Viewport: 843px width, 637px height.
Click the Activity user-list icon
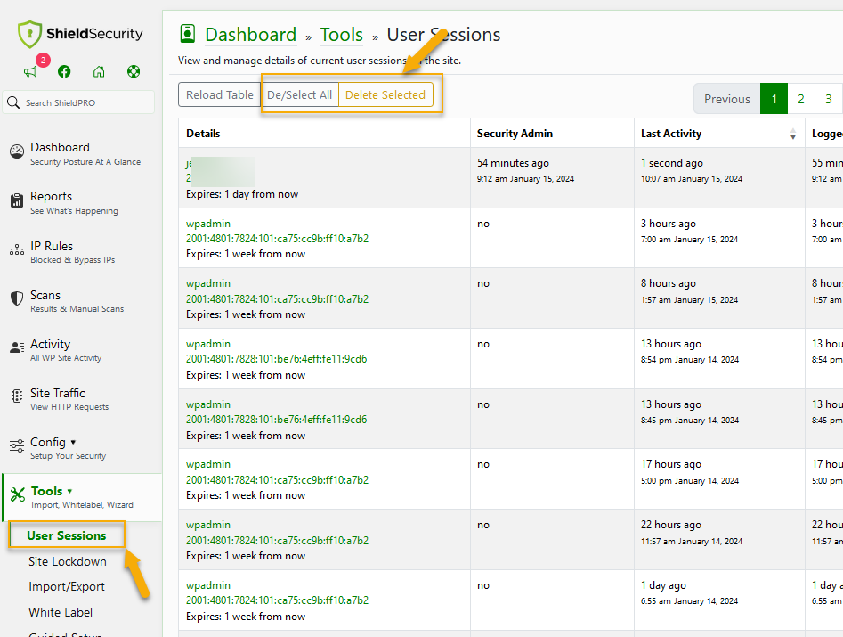17,347
